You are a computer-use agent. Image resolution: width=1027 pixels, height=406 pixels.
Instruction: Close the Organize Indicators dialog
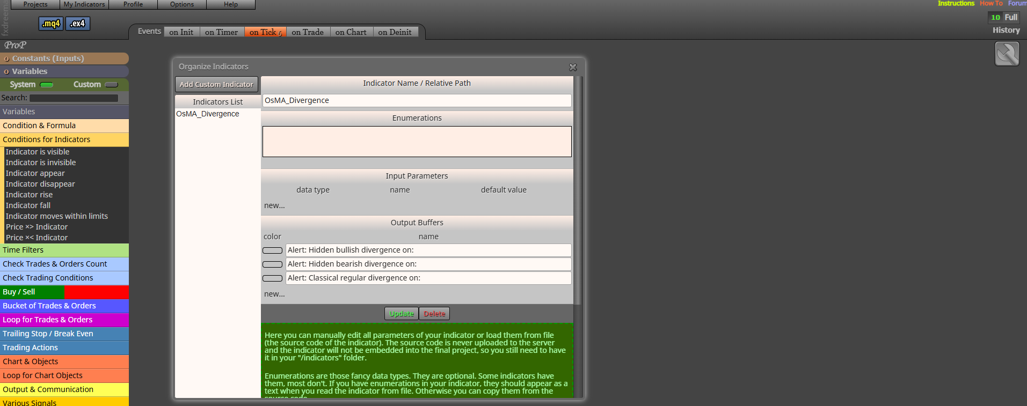point(573,67)
